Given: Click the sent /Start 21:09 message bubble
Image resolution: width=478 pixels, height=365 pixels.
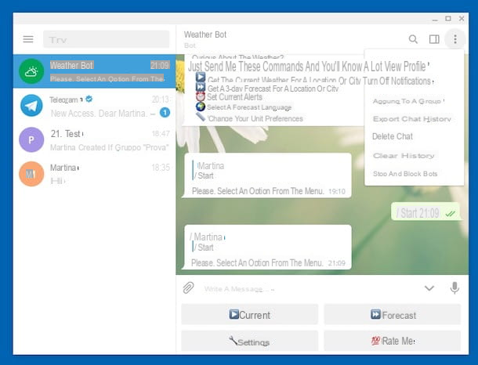Looking at the screenshot, I should 425,211.
